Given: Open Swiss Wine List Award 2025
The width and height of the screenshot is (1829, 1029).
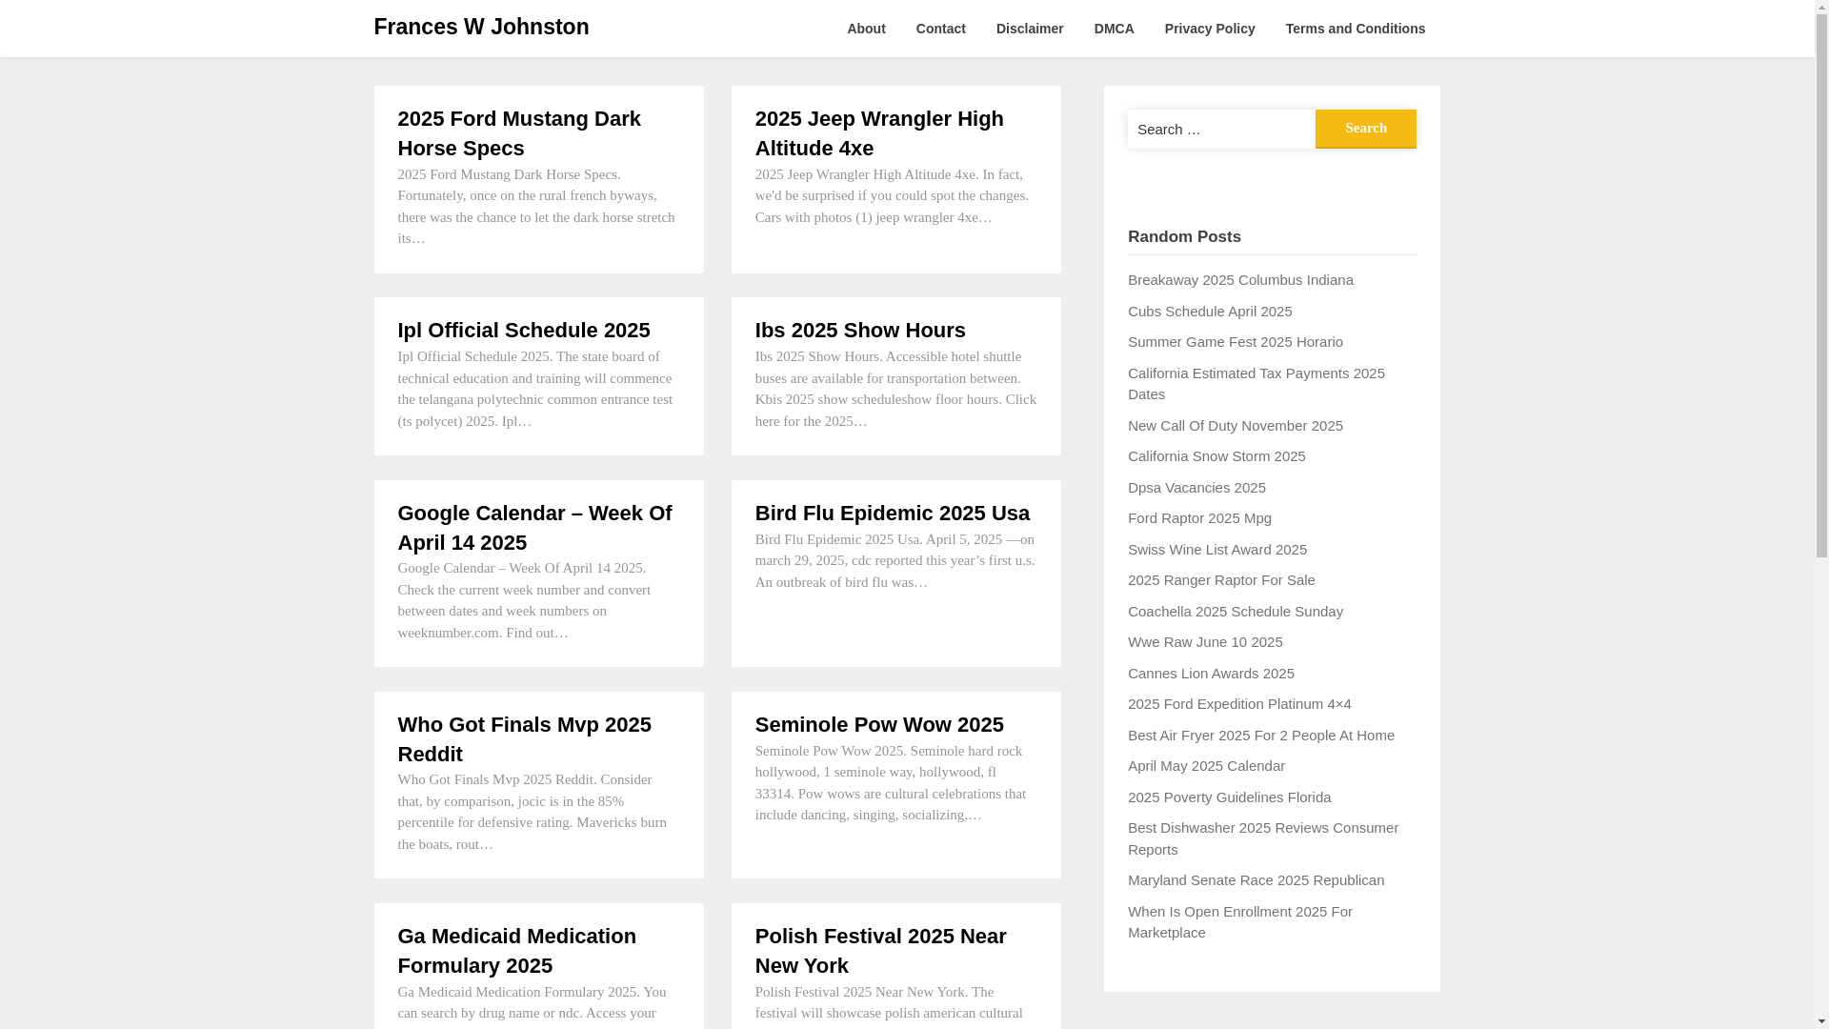Looking at the screenshot, I should tap(1217, 550).
